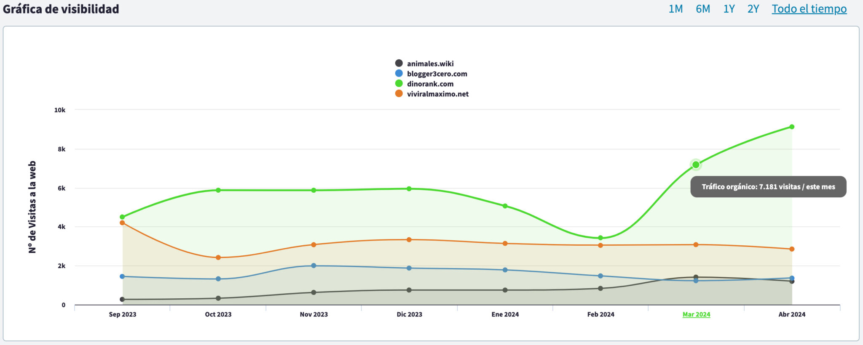863x345 pixels.
Task: Click the Gráfica de visibilidad heading
Action: point(61,9)
